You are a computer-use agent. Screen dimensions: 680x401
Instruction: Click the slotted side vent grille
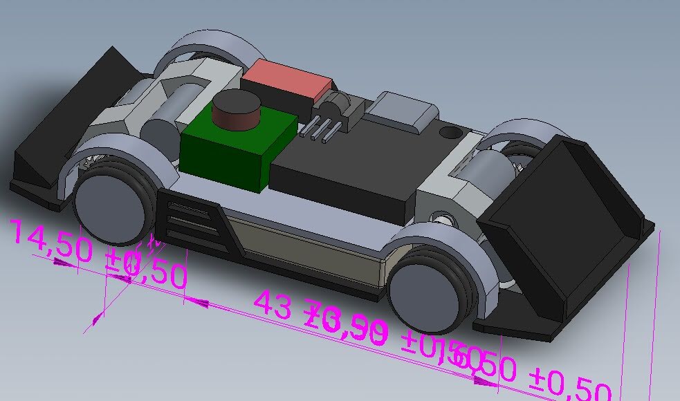[x=190, y=220]
